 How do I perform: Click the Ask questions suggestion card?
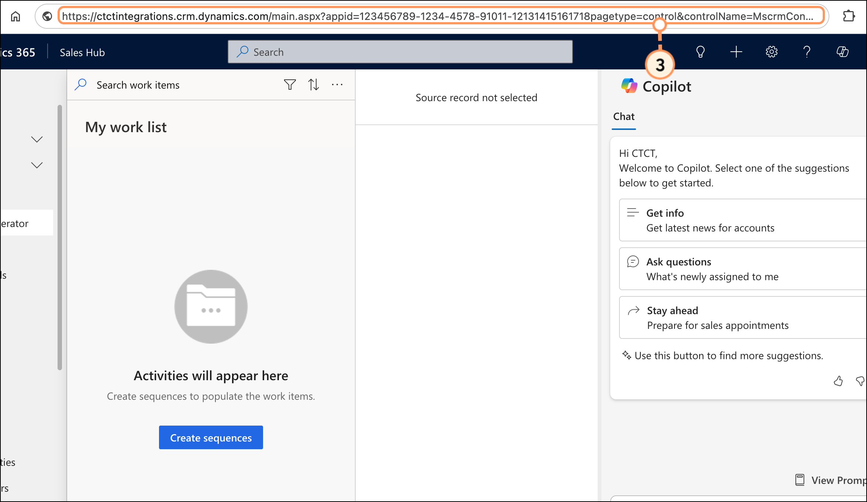(x=743, y=269)
